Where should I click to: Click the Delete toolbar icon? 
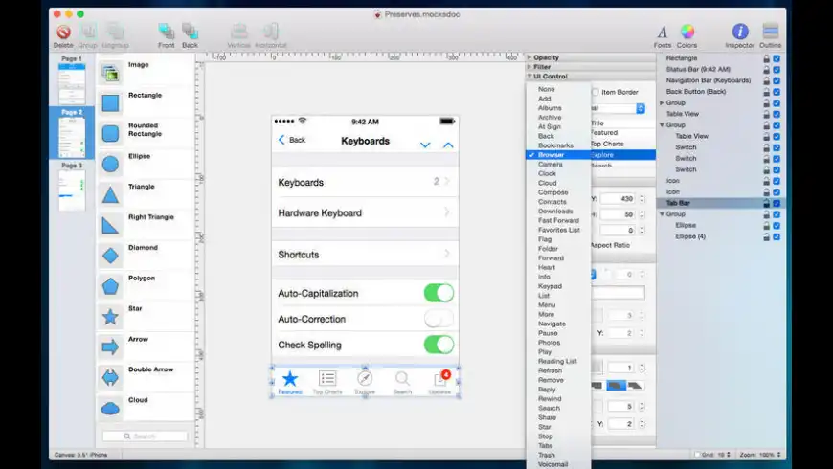pos(63,33)
